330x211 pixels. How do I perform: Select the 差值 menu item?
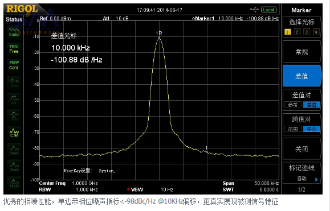coord(302,76)
